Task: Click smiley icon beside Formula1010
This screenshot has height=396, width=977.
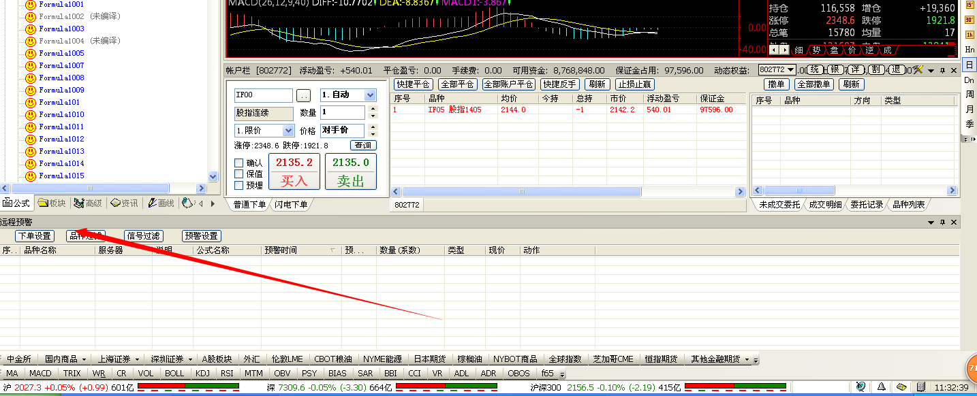Action: coord(30,114)
